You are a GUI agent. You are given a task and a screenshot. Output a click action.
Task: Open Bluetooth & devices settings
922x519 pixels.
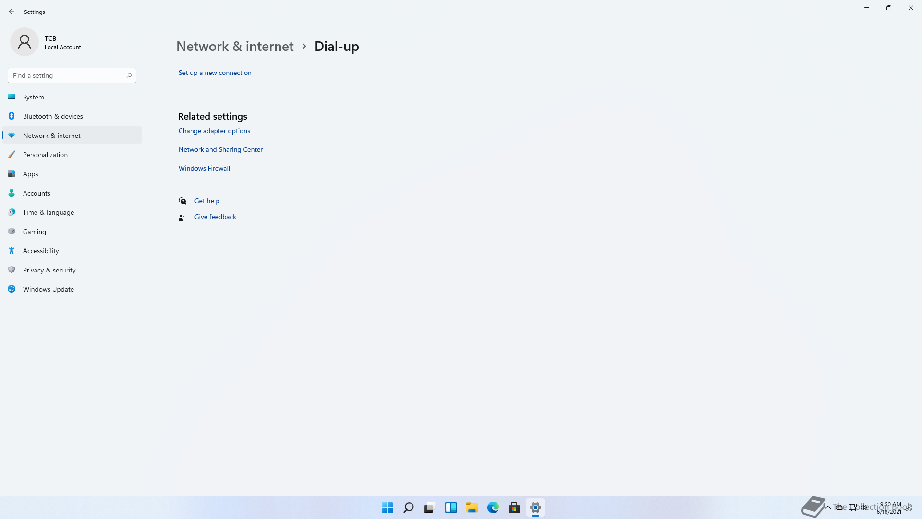tap(72, 116)
